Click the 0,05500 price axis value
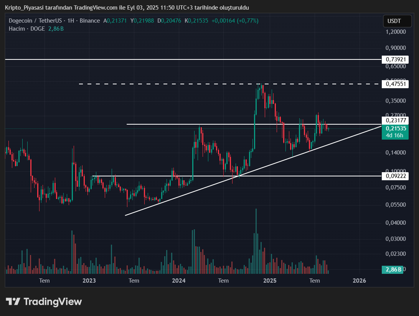This screenshot has height=316, width=419. [396, 205]
